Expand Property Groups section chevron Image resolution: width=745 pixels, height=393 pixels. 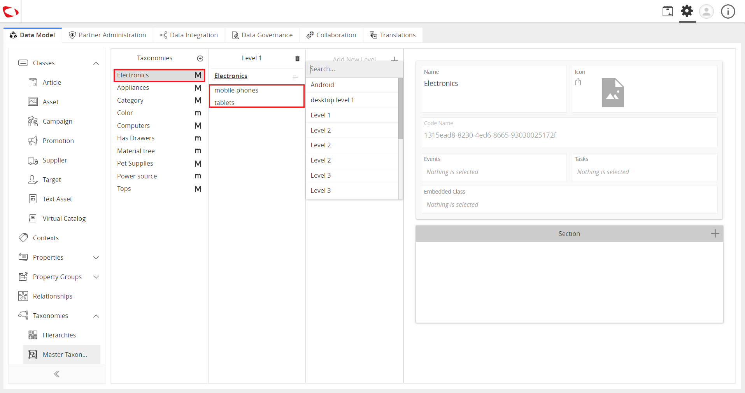coord(96,277)
